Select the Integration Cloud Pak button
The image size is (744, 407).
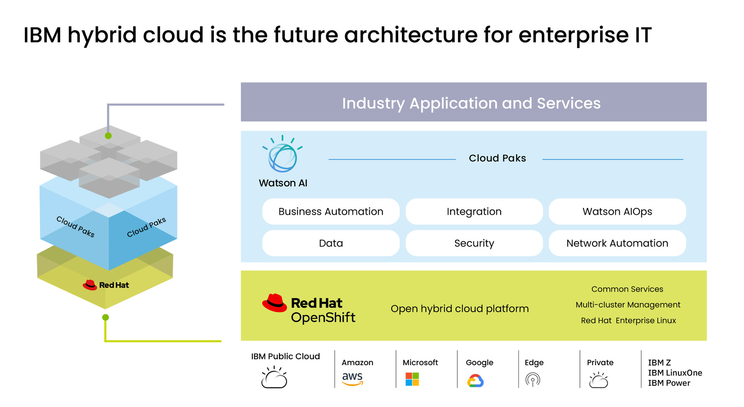[474, 211]
